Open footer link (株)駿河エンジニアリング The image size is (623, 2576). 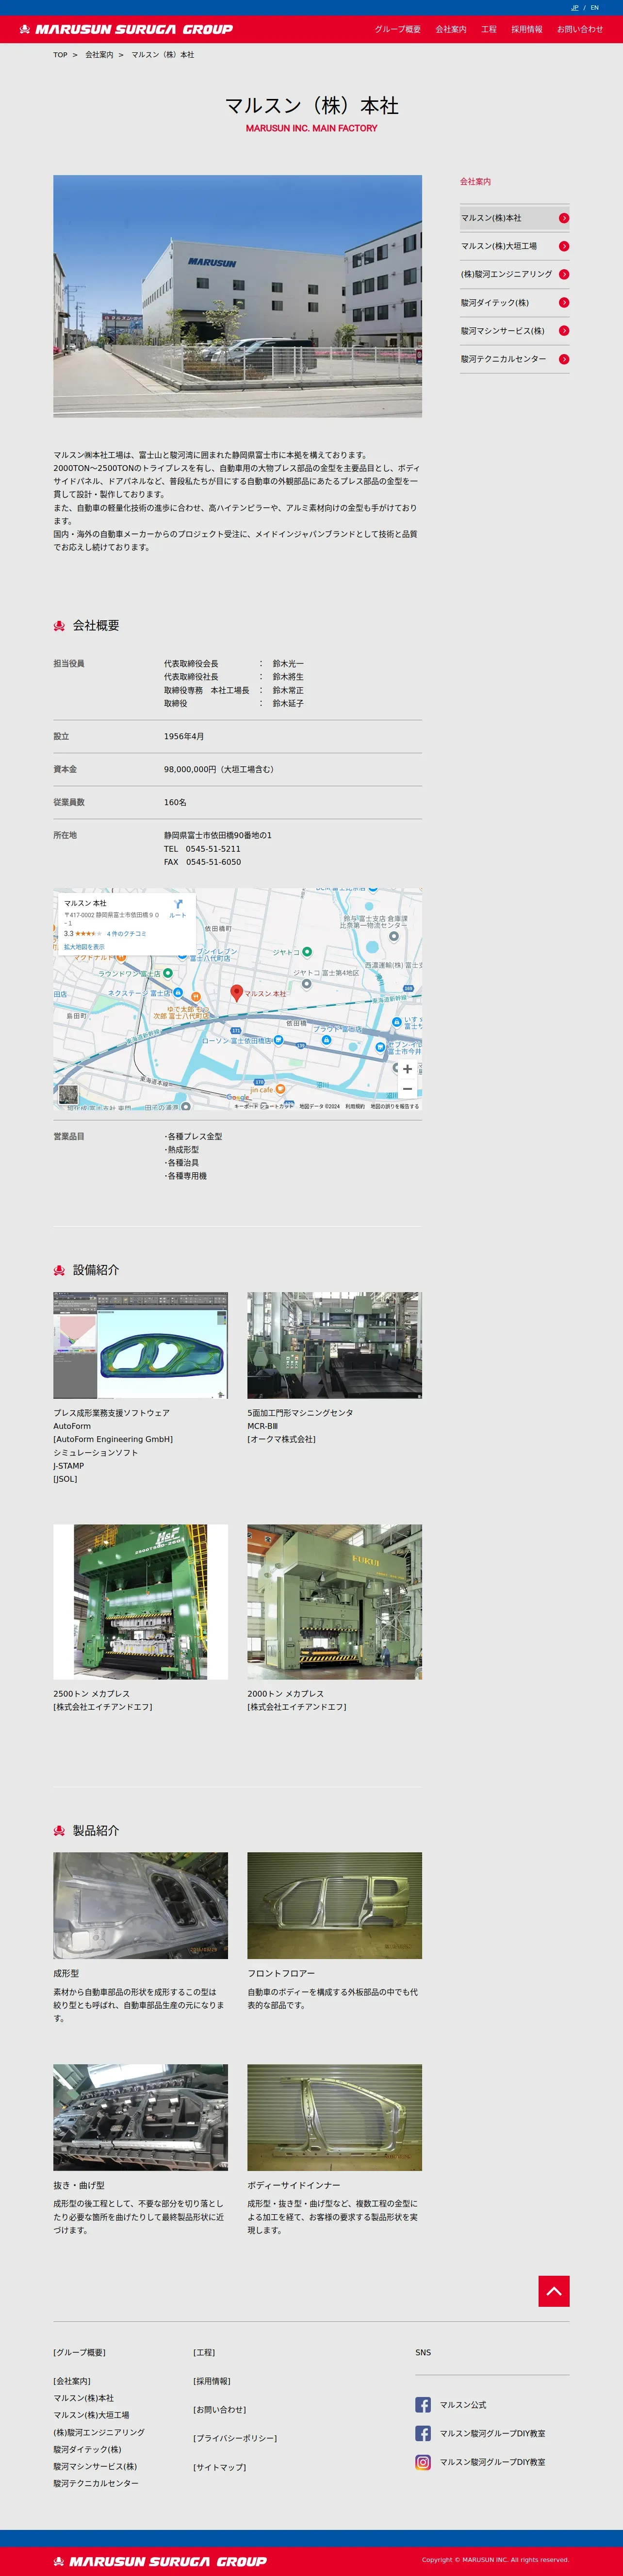coord(99,2432)
